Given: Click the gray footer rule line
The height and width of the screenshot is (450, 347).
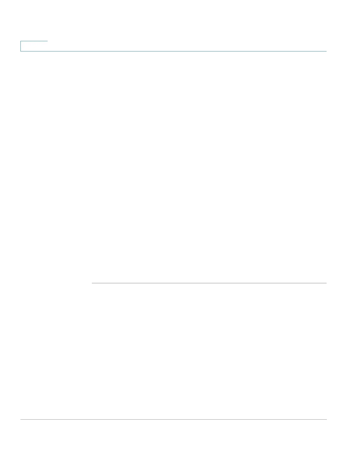Looking at the screenshot, I should 173,419.
